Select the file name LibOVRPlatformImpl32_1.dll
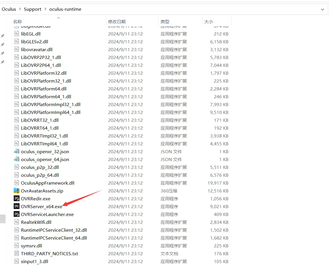This screenshot has height=266, width=329. click(51, 104)
